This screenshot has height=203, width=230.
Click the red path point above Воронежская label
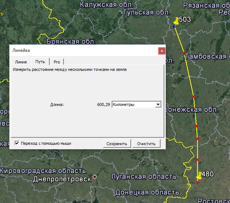pyautogui.click(x=194, y=97)
